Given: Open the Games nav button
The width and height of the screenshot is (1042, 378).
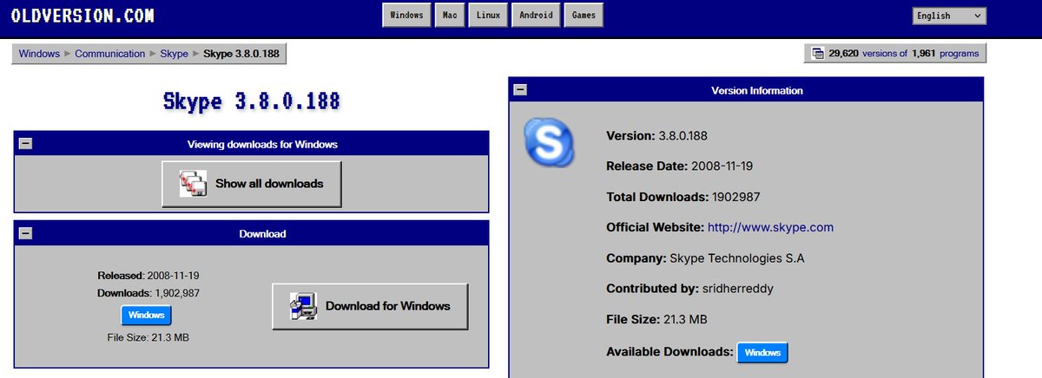Looking at the screenshot, I should coord(584,16).
